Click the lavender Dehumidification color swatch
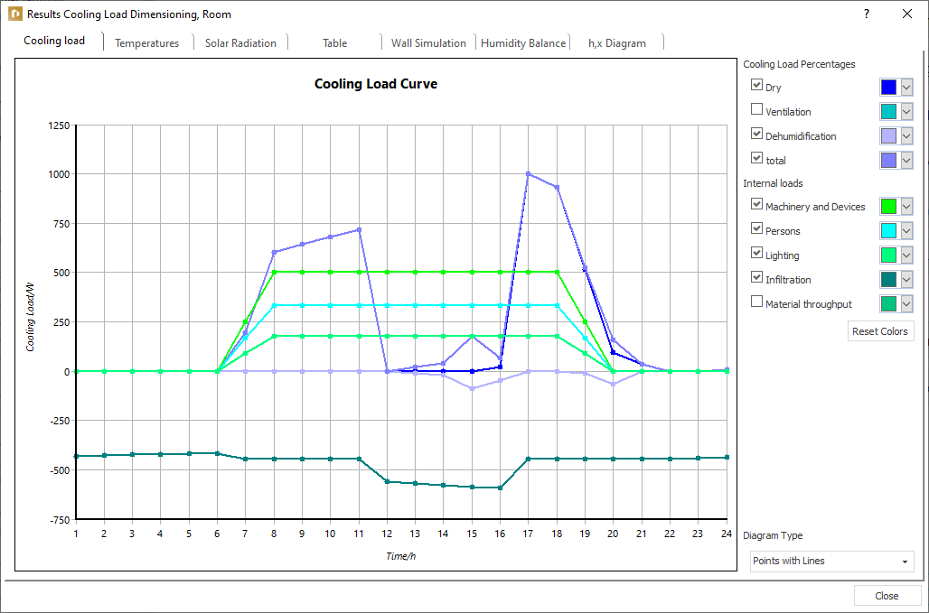Screen dimensions: 929x613 coord(888,136)
